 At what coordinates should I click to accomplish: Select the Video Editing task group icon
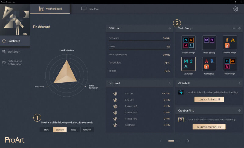pos(209,43)
